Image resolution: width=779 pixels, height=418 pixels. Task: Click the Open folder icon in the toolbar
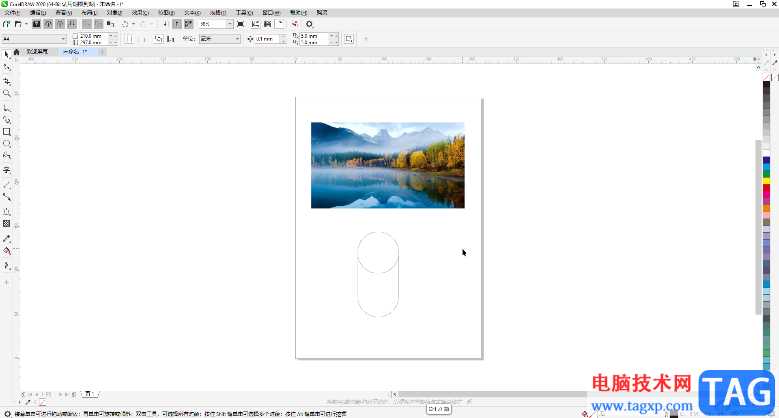(18, 24)
